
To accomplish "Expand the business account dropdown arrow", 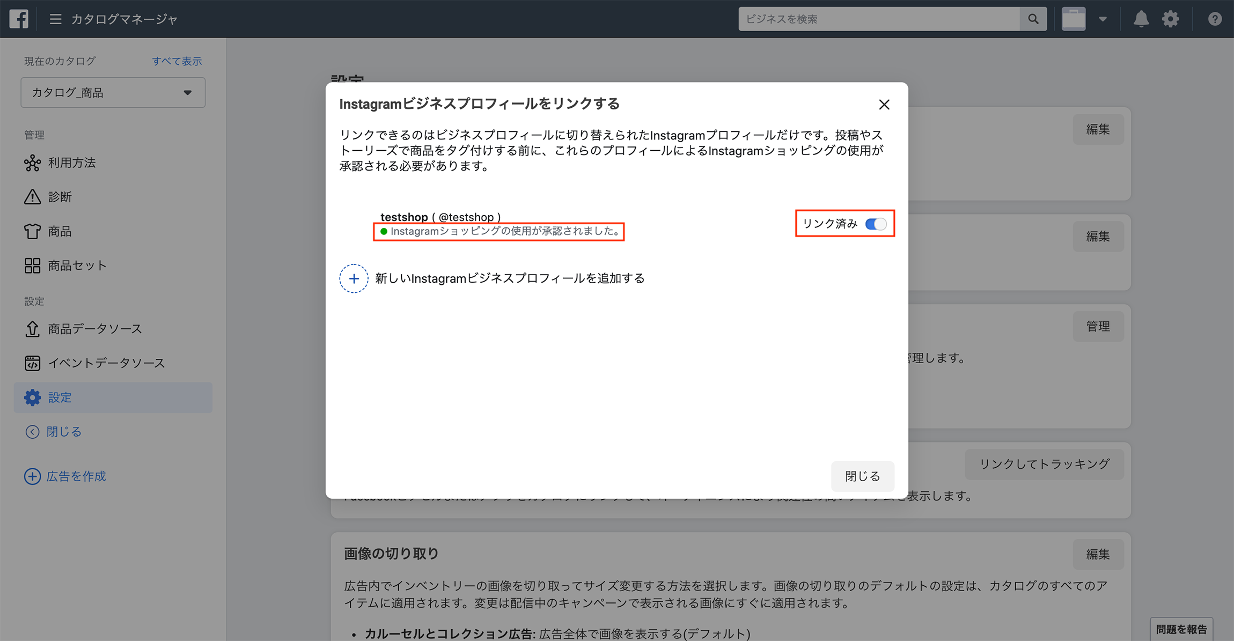I will tap(1103, 19).
